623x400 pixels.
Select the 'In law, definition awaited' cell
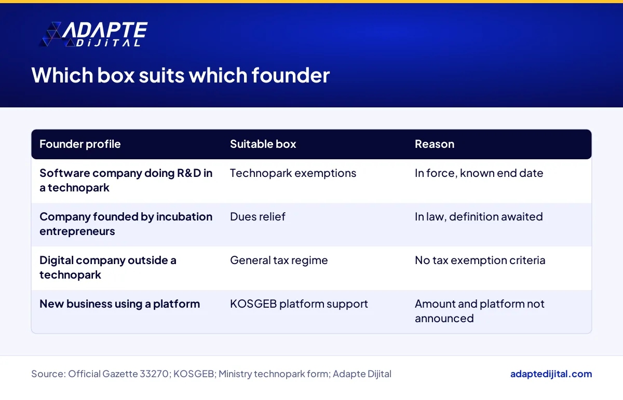click(479, 217)
